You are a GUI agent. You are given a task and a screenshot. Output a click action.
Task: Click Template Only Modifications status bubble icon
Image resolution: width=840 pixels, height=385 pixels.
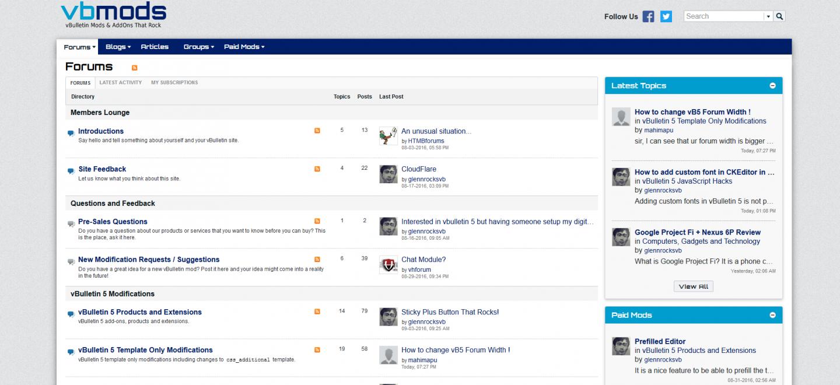pyautogui.click(x=71, y=352)
